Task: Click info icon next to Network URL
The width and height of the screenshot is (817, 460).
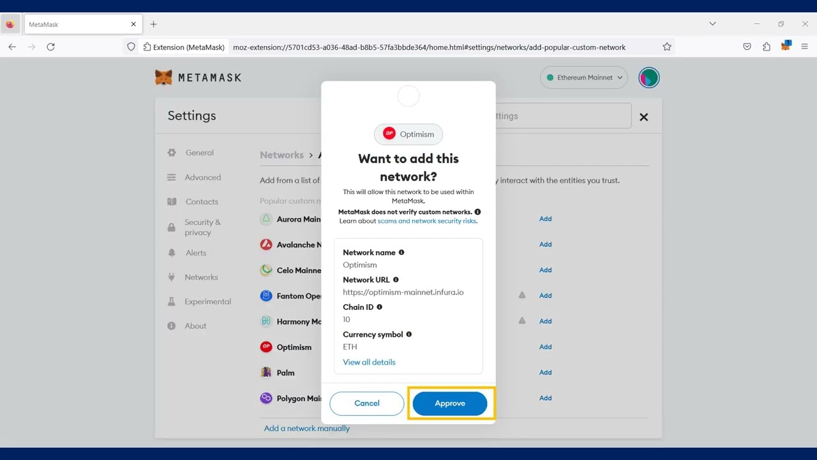Action: pyautogui.click(x=396, y=280)
